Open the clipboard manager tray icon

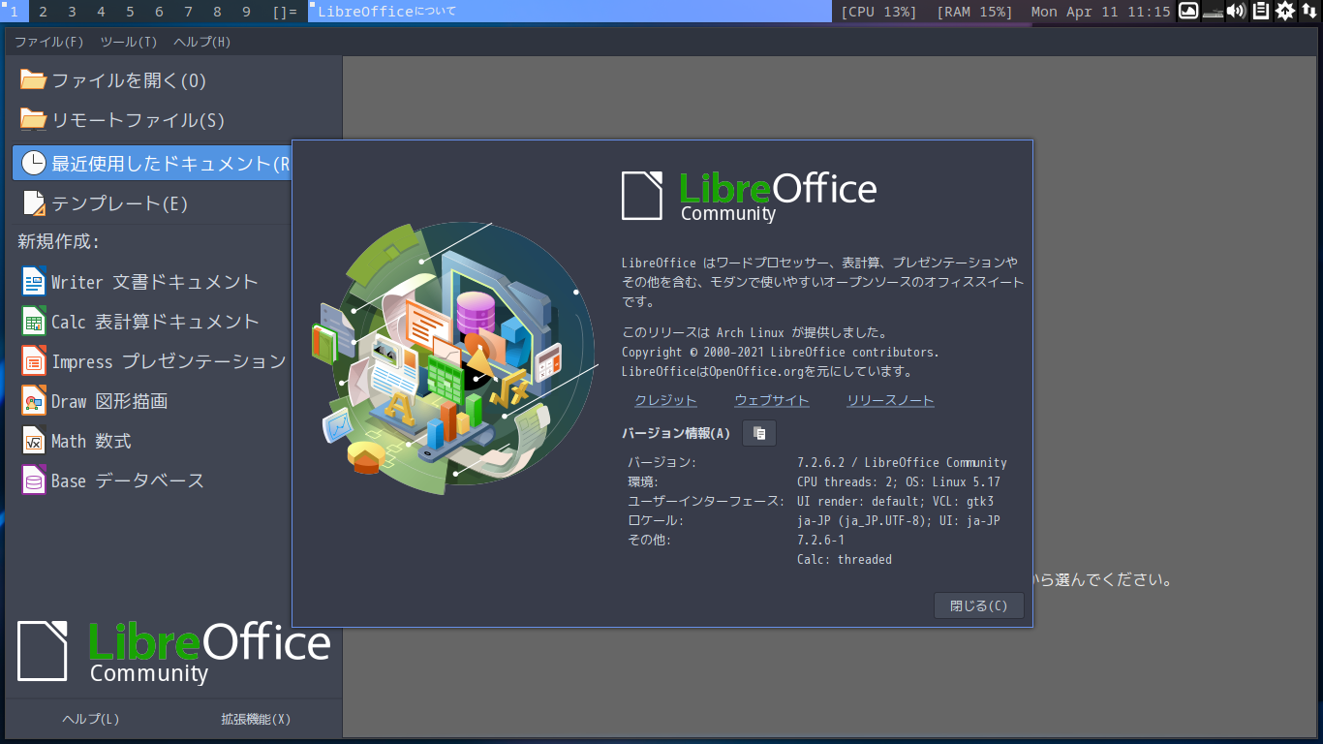[x=1260, y=12]
